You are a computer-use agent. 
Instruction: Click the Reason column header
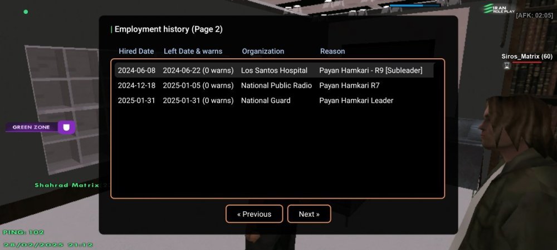click(x=332, y=51)
